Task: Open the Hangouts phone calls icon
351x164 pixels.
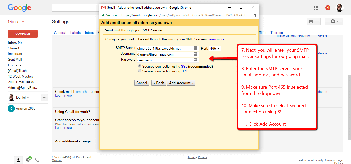Action: 37,160
